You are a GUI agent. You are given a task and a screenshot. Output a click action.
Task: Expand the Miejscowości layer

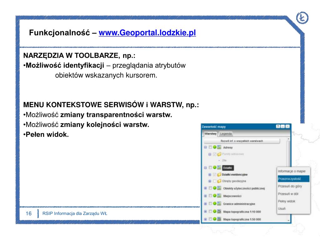(x=206, y=196)
